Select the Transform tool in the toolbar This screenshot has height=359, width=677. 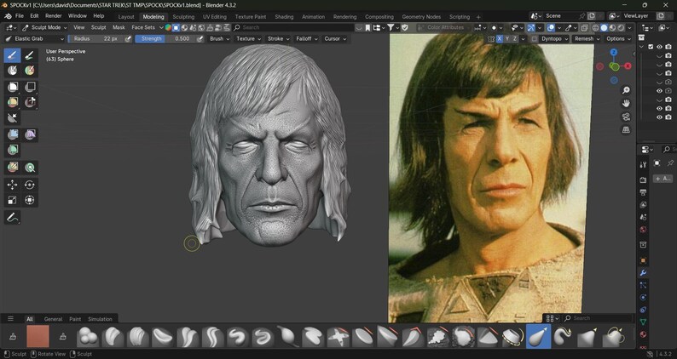(29, 200)
